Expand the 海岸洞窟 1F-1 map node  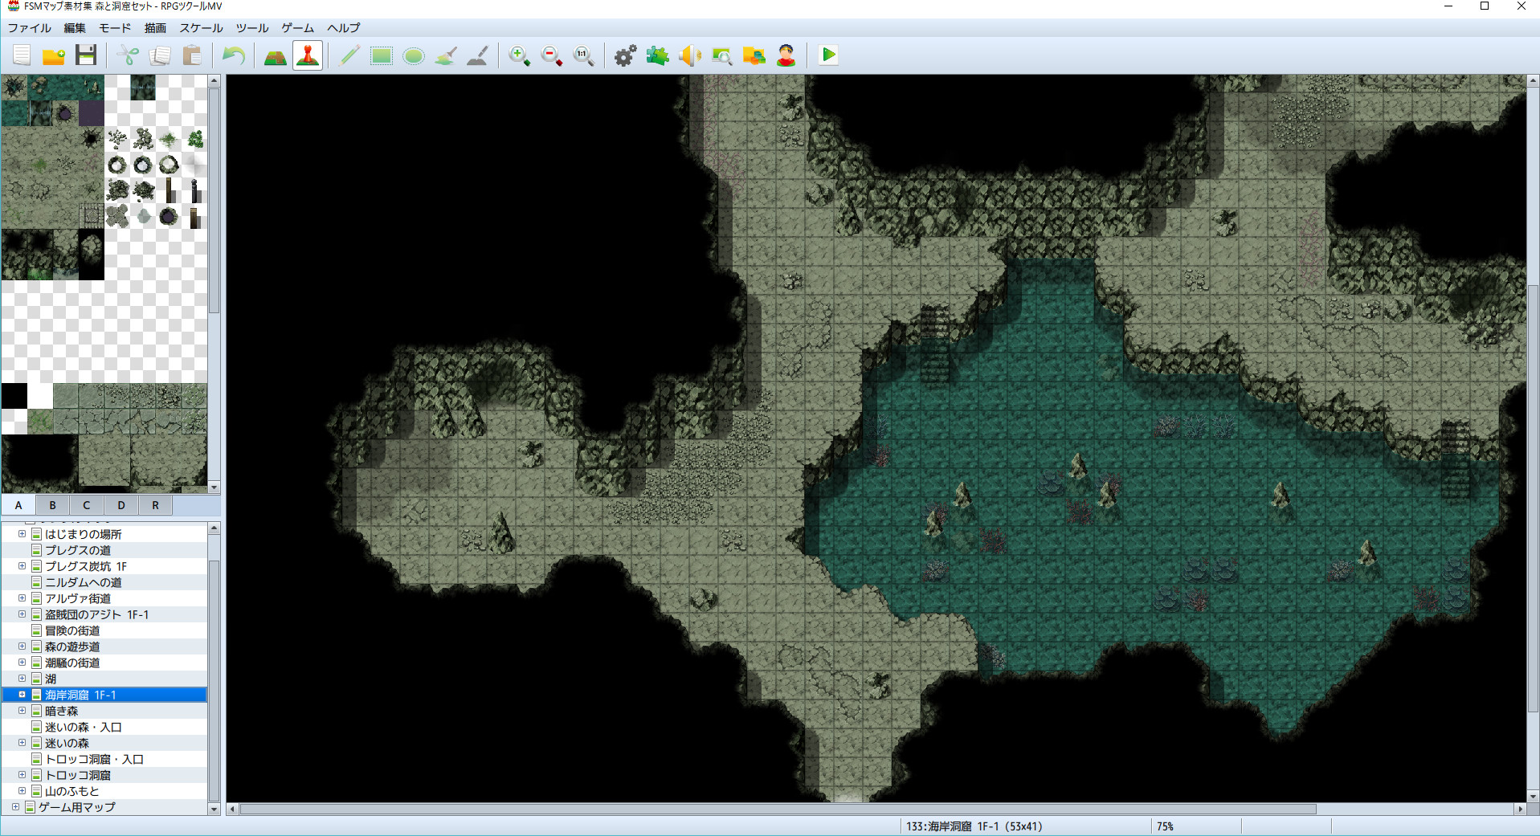22,695
